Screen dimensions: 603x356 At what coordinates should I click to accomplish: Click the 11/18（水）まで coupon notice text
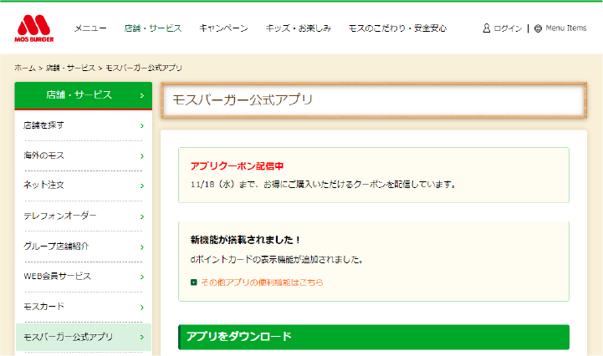[x=323, y=185]
